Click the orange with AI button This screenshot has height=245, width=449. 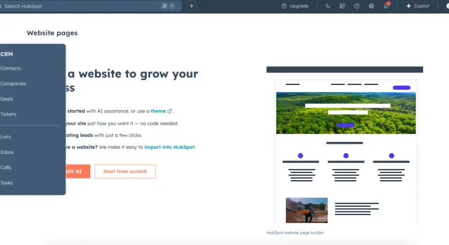coord(78,171)
